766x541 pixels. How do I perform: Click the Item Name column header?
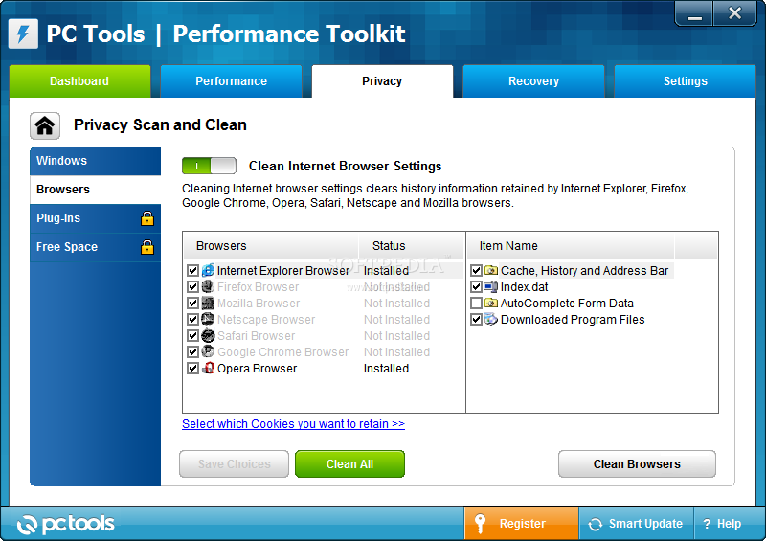click(571, 246)
